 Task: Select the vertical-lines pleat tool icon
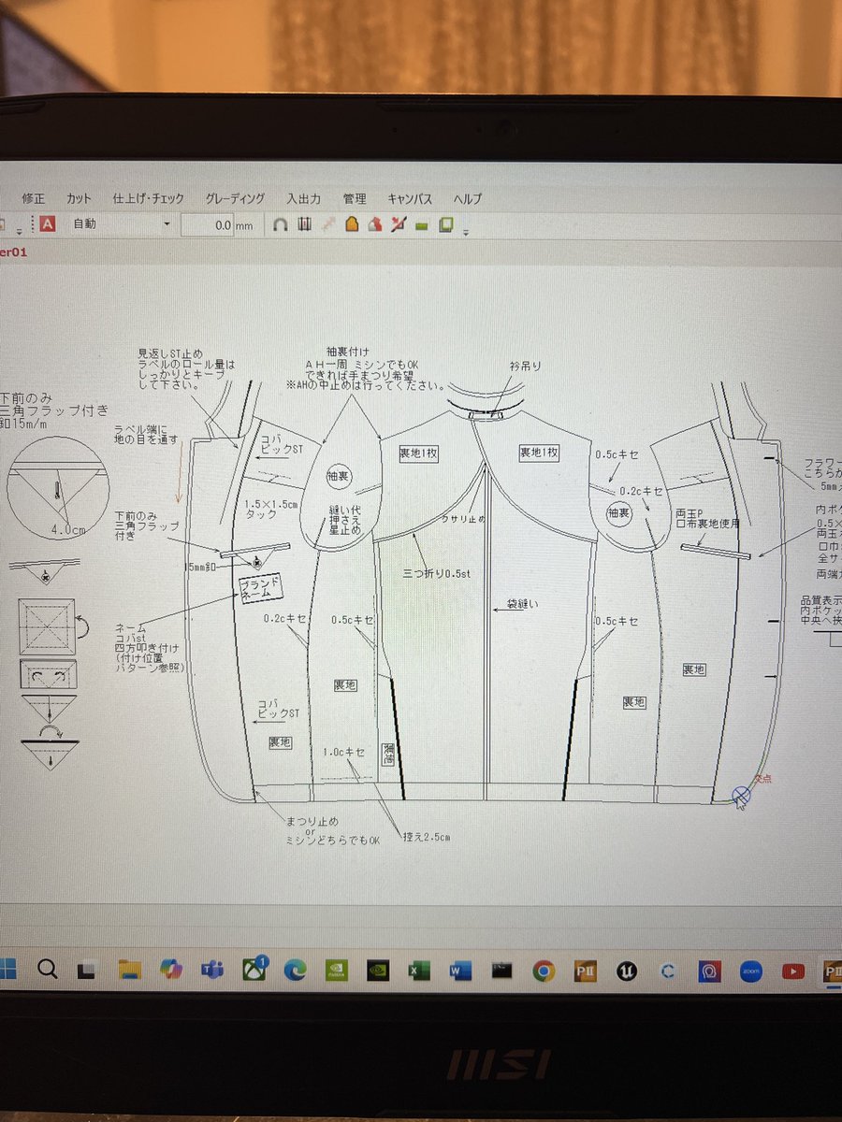[304, 224]
